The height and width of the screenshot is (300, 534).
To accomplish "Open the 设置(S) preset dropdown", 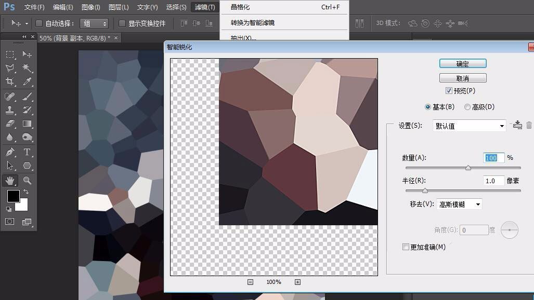I will (469, 126).
